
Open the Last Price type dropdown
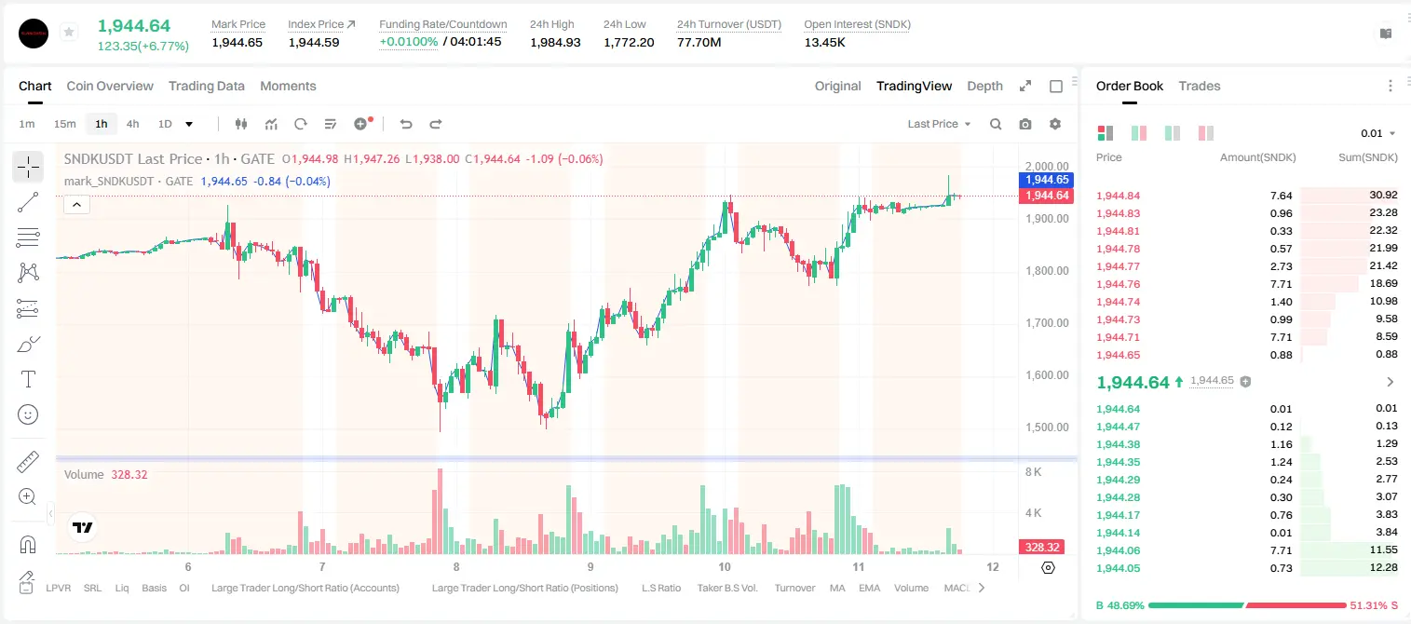[x=939, y=124]
